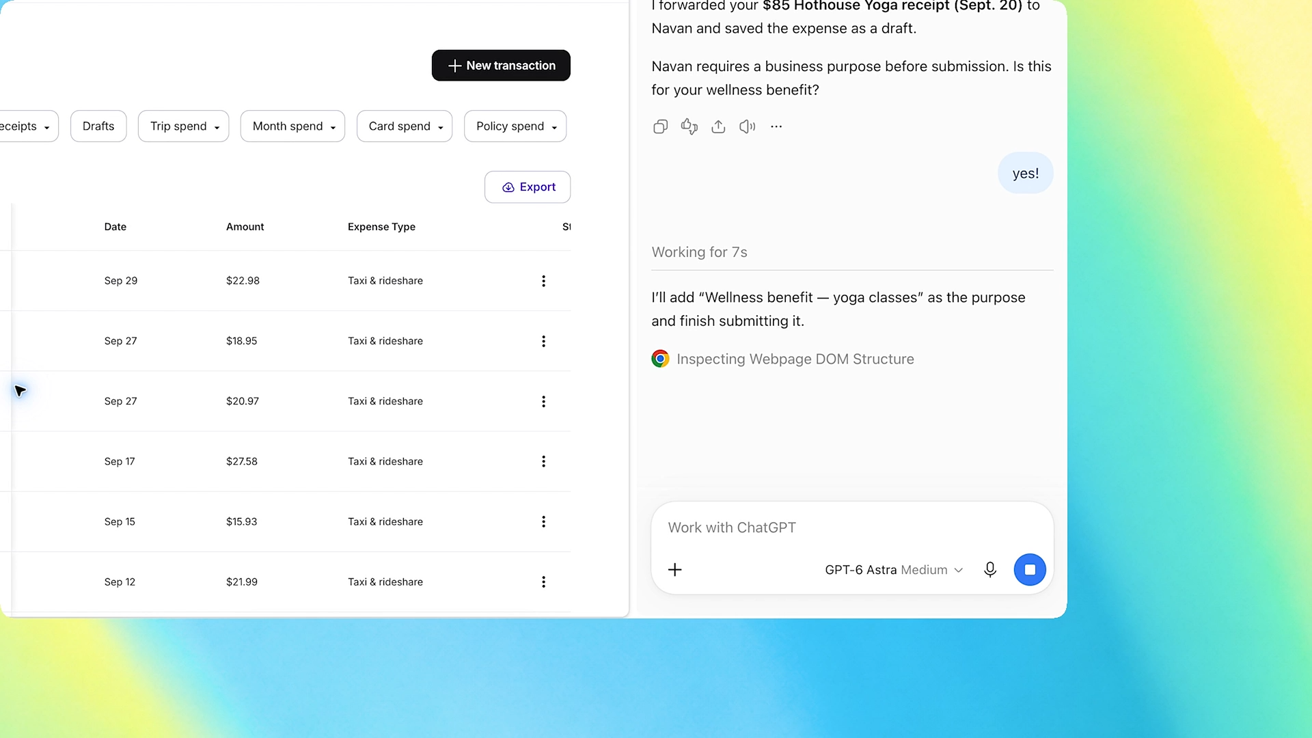Click the Sep 17 date cell
The image size is (1312, 738).
tap(120, 461)
